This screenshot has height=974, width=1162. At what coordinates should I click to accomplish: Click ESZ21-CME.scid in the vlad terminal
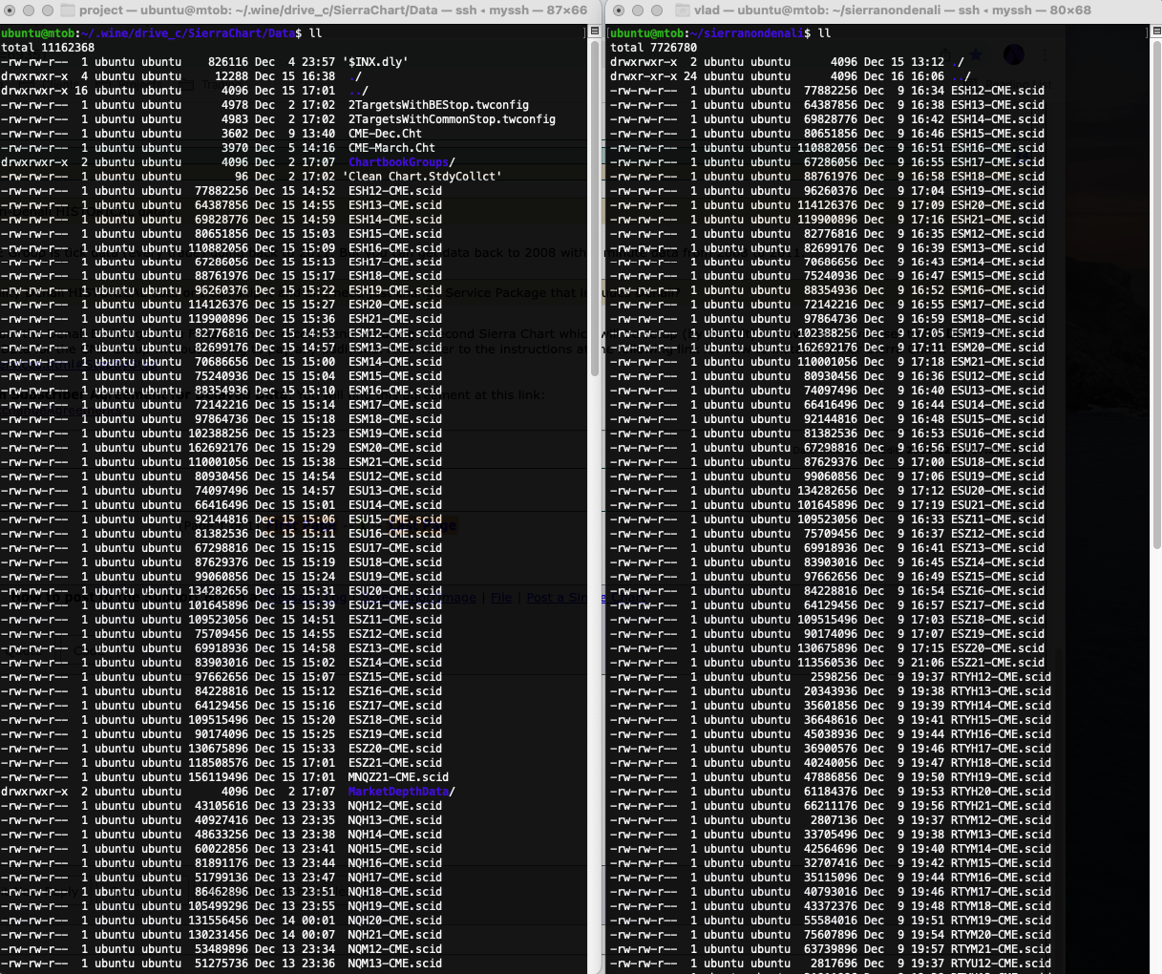998,663
